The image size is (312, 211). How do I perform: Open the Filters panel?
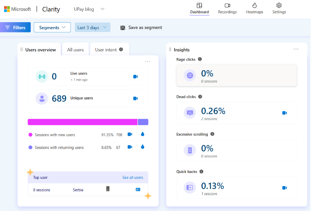[15, 27]
